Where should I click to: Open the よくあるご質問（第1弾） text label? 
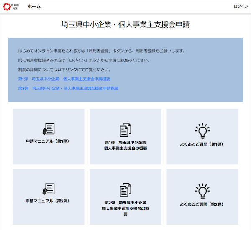click(202, 144)
